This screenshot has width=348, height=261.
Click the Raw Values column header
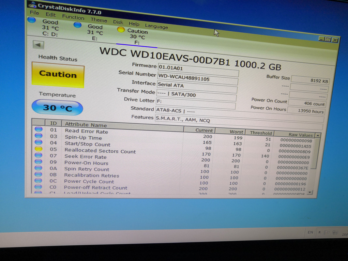295,134
